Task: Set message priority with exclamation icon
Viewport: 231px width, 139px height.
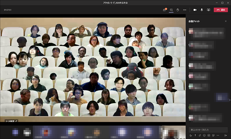Action: point(195,135)
